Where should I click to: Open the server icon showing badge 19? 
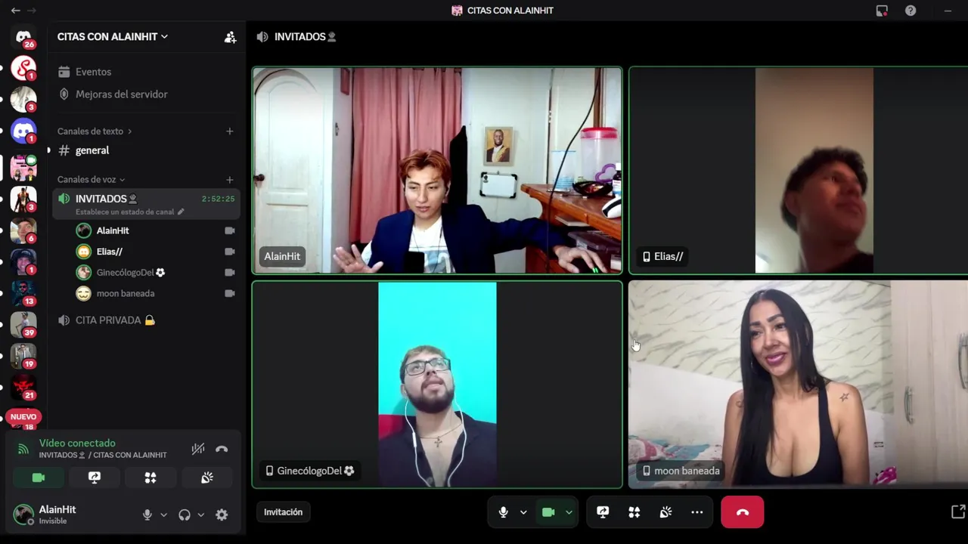23,356
